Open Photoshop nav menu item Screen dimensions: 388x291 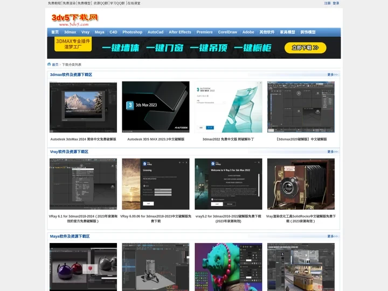[x=133, y=32]
